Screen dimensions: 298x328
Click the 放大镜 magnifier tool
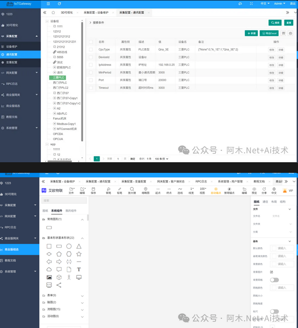(x=132, y=191)
